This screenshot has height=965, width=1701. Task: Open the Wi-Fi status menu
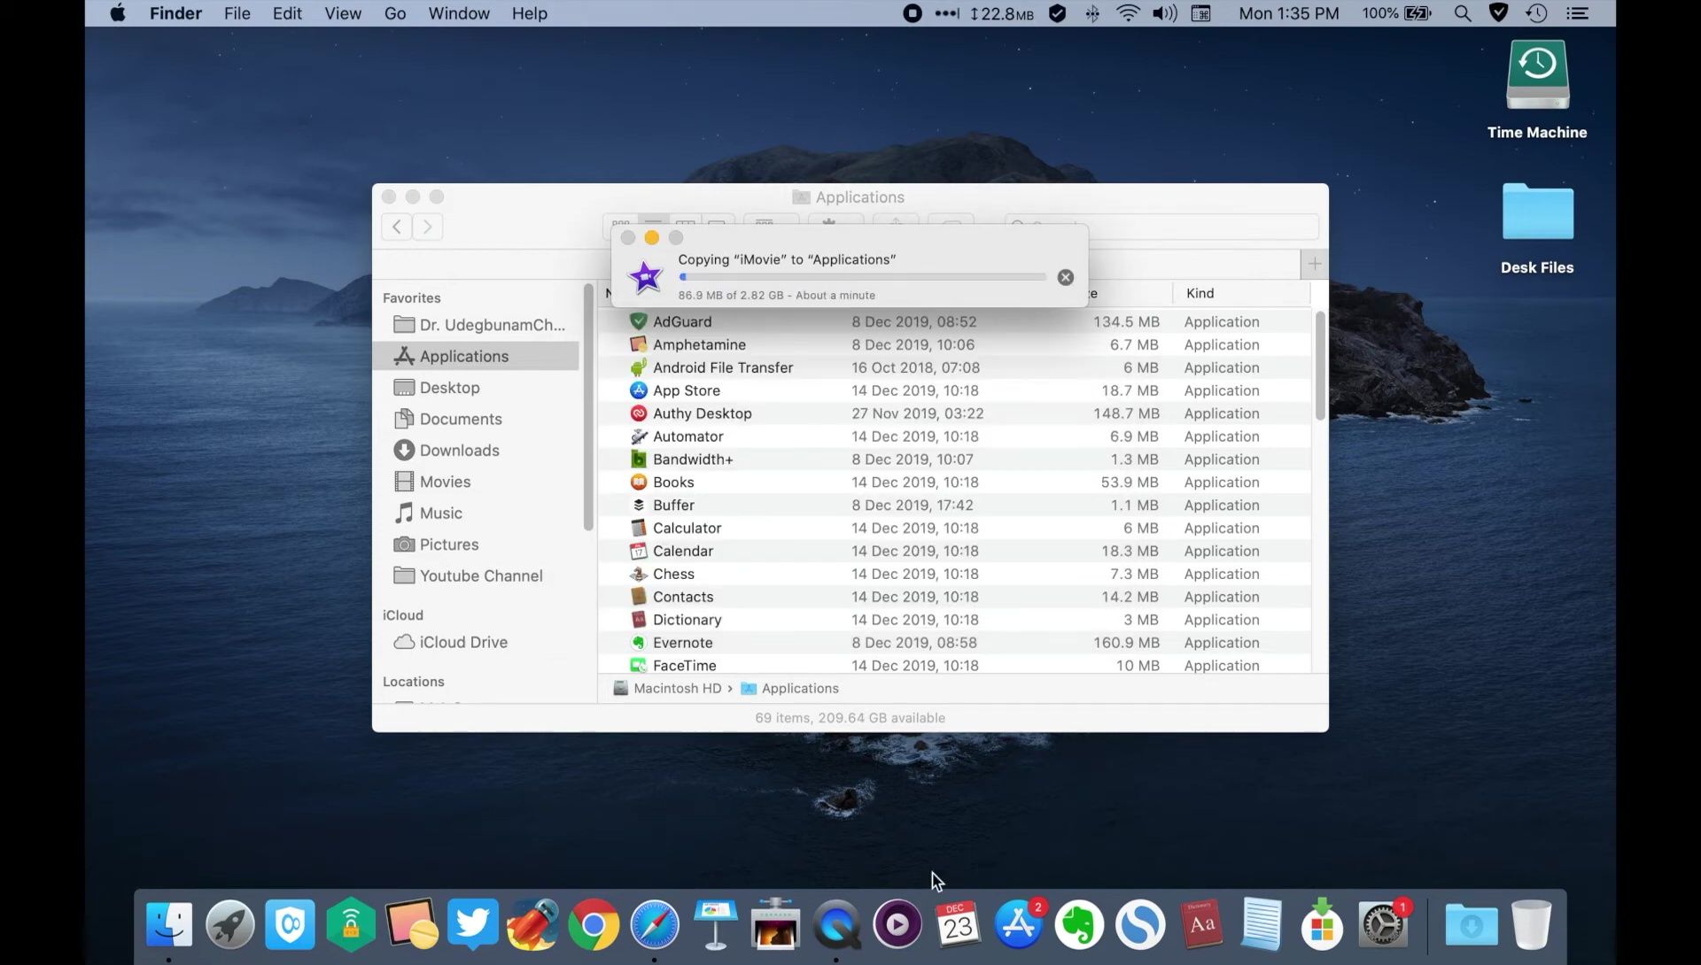pyautogui.click(x=1128, y=13)
